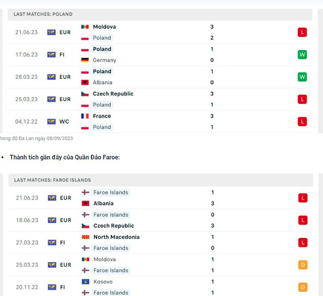Click the Moldova flag in Poland's 21.06.23 match
Viewport: 323px width, 296px height.
point(85,27)
